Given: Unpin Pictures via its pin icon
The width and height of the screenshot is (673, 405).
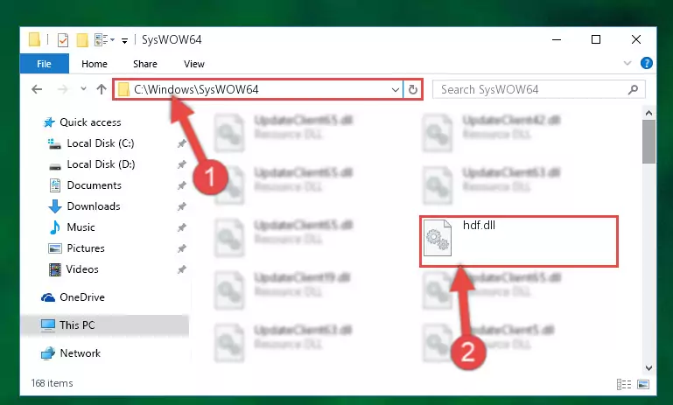Looking at the screenshot, I should tap(182, 248).
